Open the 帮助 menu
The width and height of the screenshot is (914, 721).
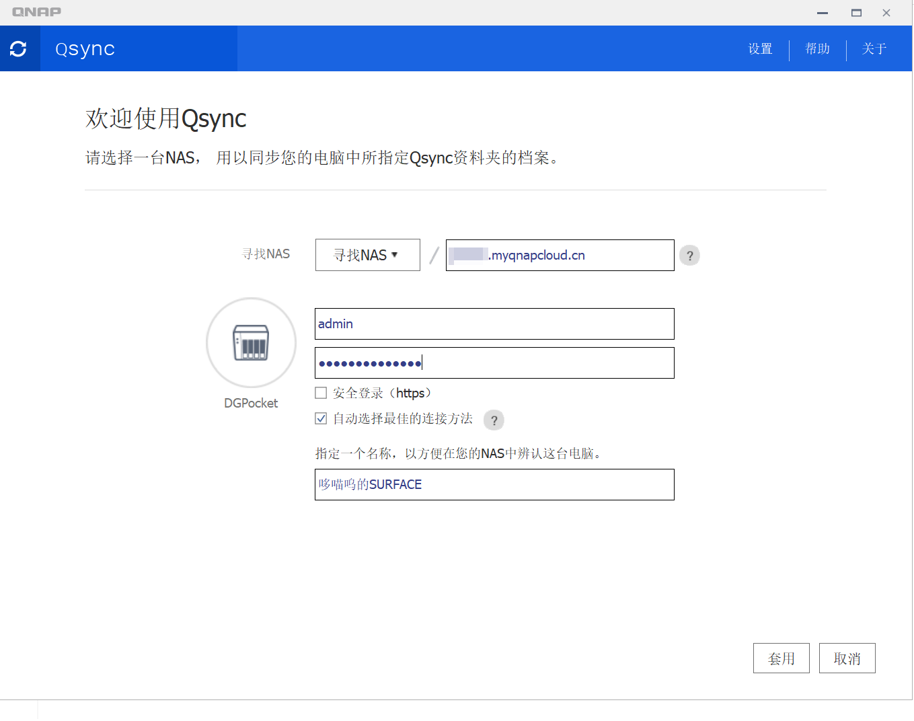click(x=817, y=48)
